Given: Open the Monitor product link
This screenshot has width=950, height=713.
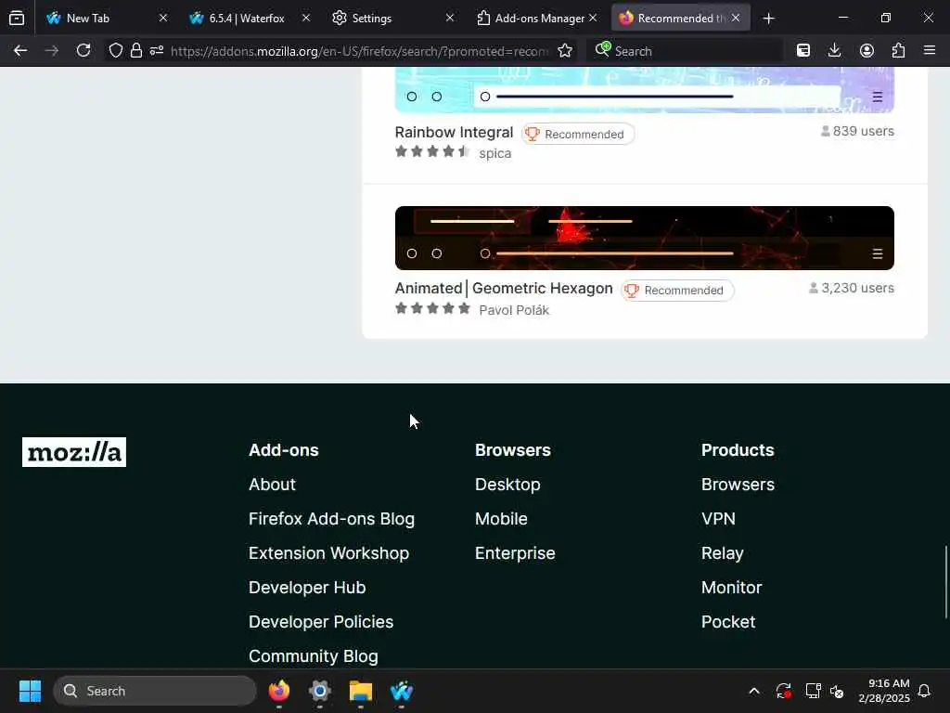Looking at the screenshot, I should tap(731, 588).
